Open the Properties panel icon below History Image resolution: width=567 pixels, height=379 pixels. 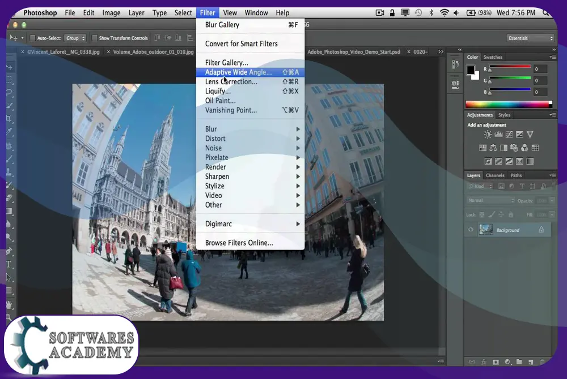455,85
